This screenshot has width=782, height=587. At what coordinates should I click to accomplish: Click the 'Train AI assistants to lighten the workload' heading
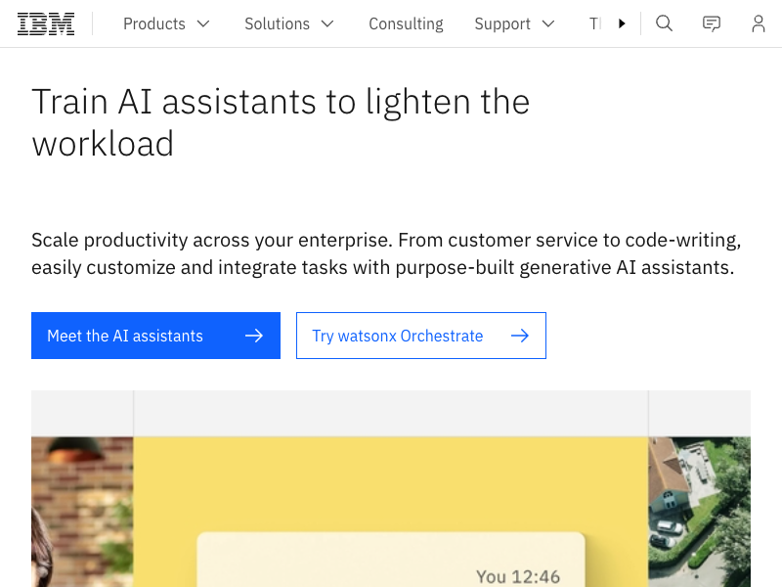[x=281, y=123]
